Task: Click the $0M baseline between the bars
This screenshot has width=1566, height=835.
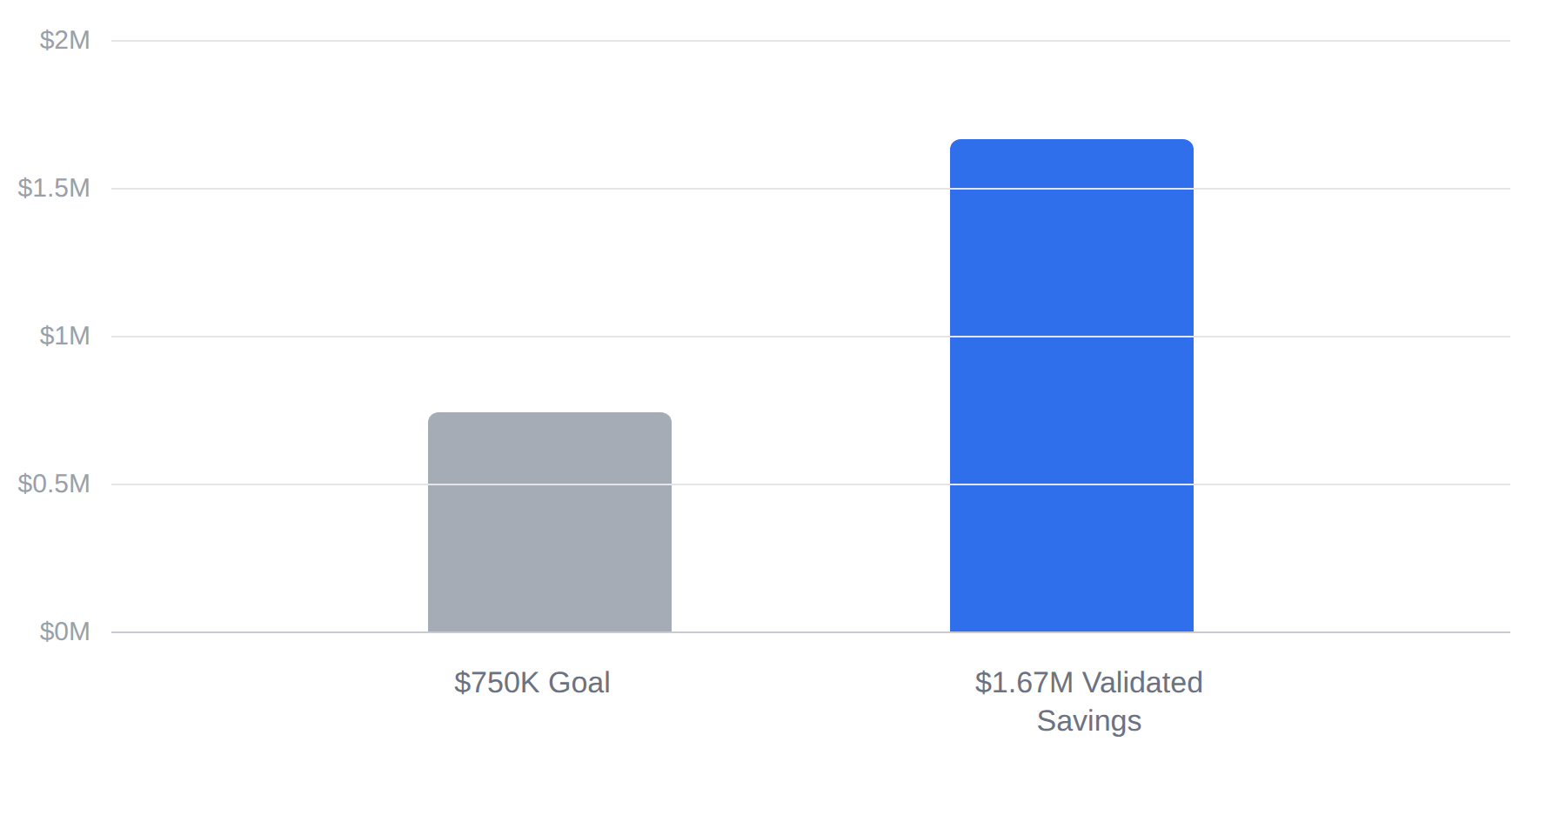Action: (811, 632)
